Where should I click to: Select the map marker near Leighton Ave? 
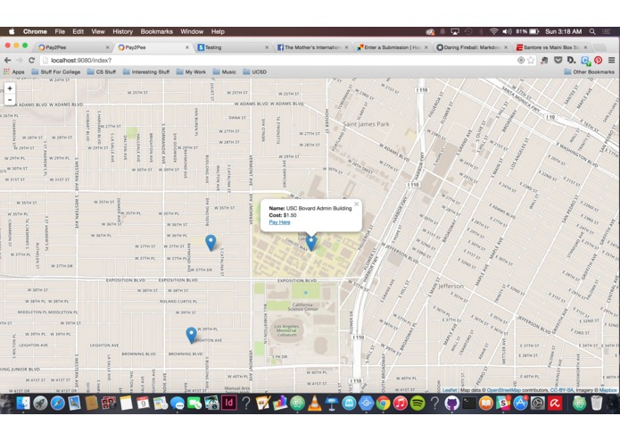(x=192, y=335)
